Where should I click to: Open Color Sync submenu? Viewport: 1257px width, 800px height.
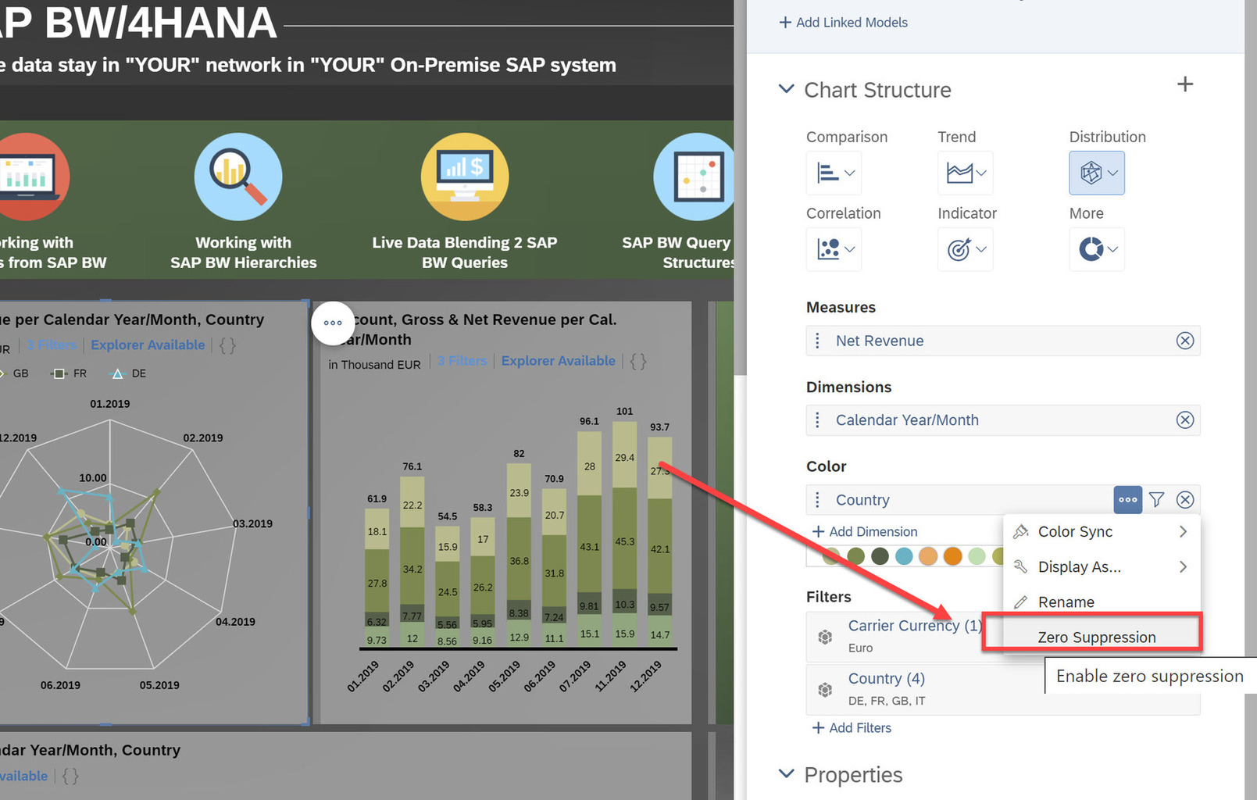pos(1102,531)
